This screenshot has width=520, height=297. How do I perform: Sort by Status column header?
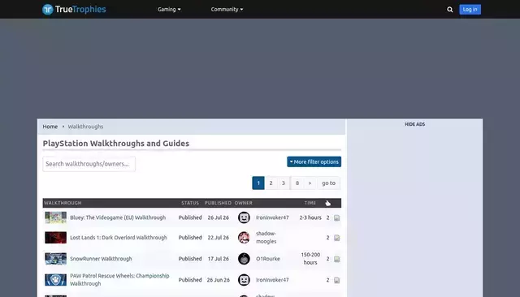pos(190,203)
